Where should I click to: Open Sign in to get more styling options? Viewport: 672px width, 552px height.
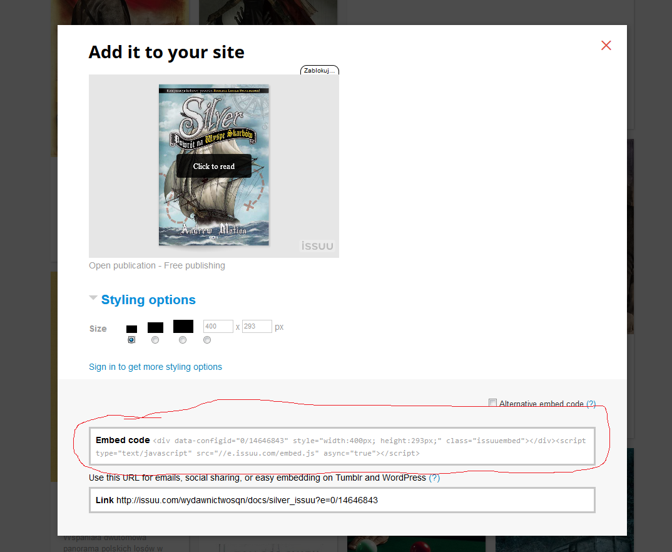pos(155,367)
